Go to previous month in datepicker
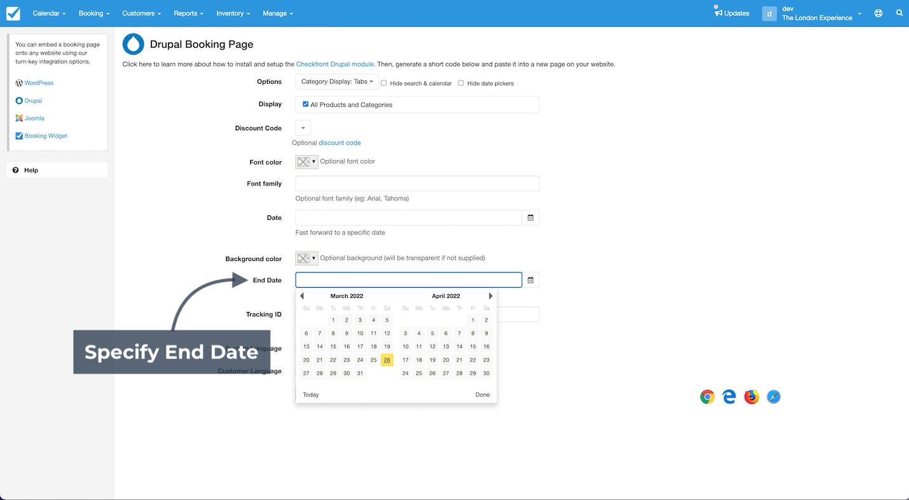The height and width of the screenshot is (500, 909). click(x=302, y=296)
